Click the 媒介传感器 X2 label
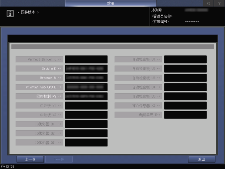225x169 pixels. pyautogui.click(x=138, y=105)
